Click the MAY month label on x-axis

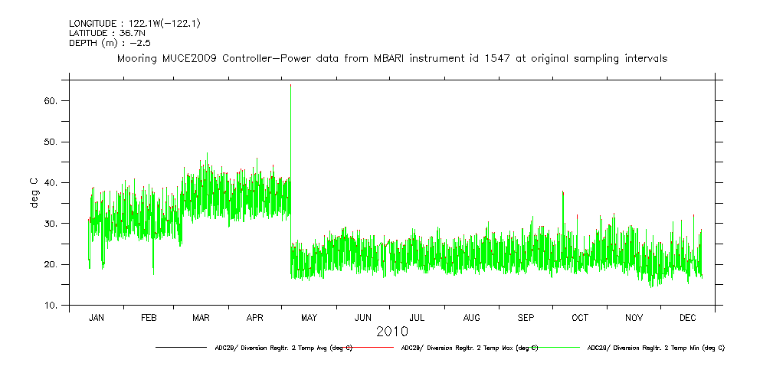pos(309,317)
